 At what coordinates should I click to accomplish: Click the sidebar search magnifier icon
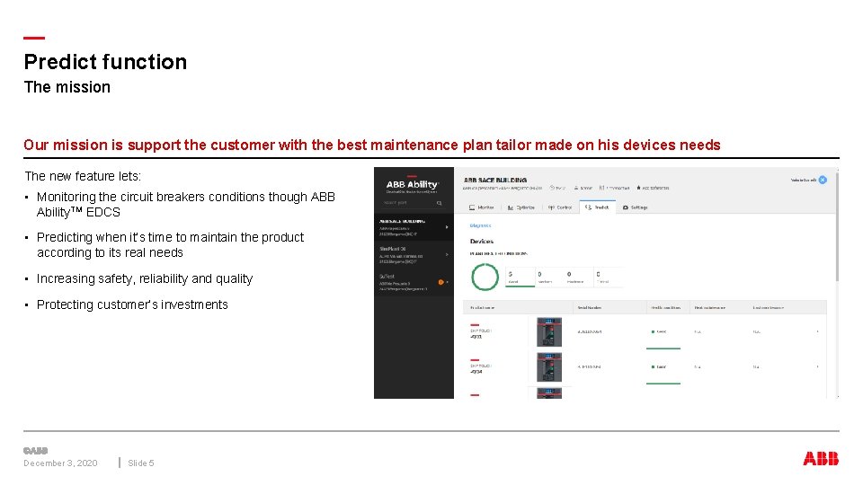(x=440, y=203)
